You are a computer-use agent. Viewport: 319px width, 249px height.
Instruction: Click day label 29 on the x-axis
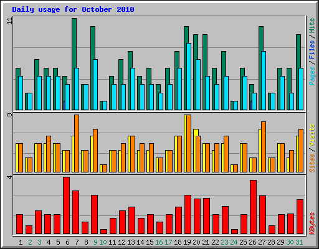click(x=280, y=242)
